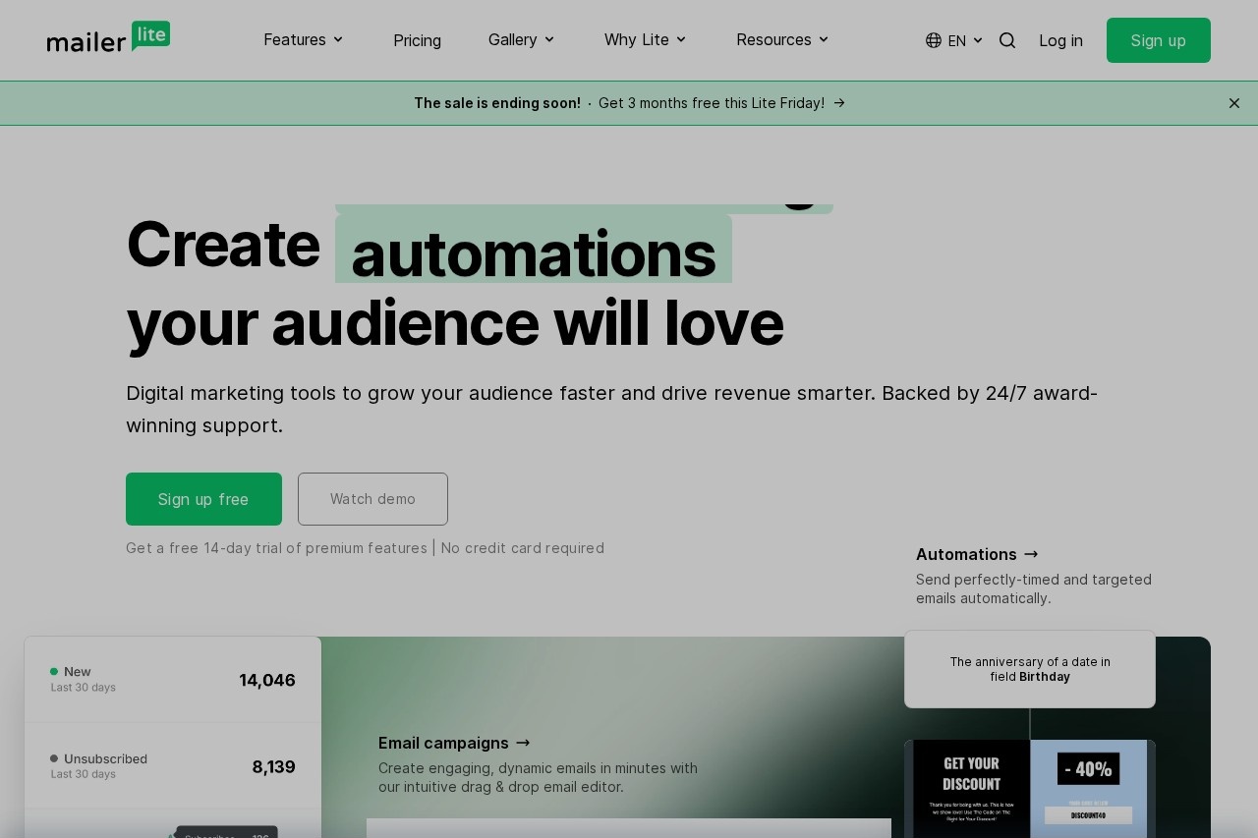Click the 8,139 unsubscribed value
Image resolution: width=1258 pixels, height=838 pixels.
[274, 767]
